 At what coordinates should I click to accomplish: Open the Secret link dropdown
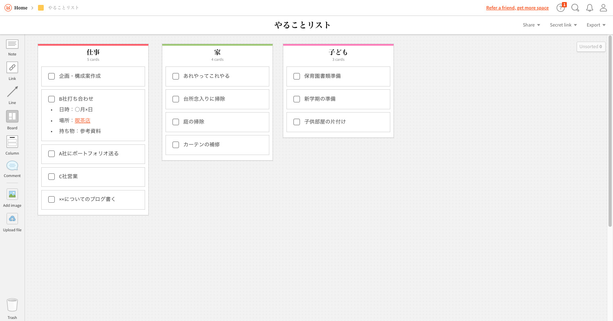[563, 25]
